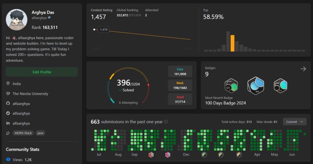Click the Attended 2 contests value

coord(146,15)
